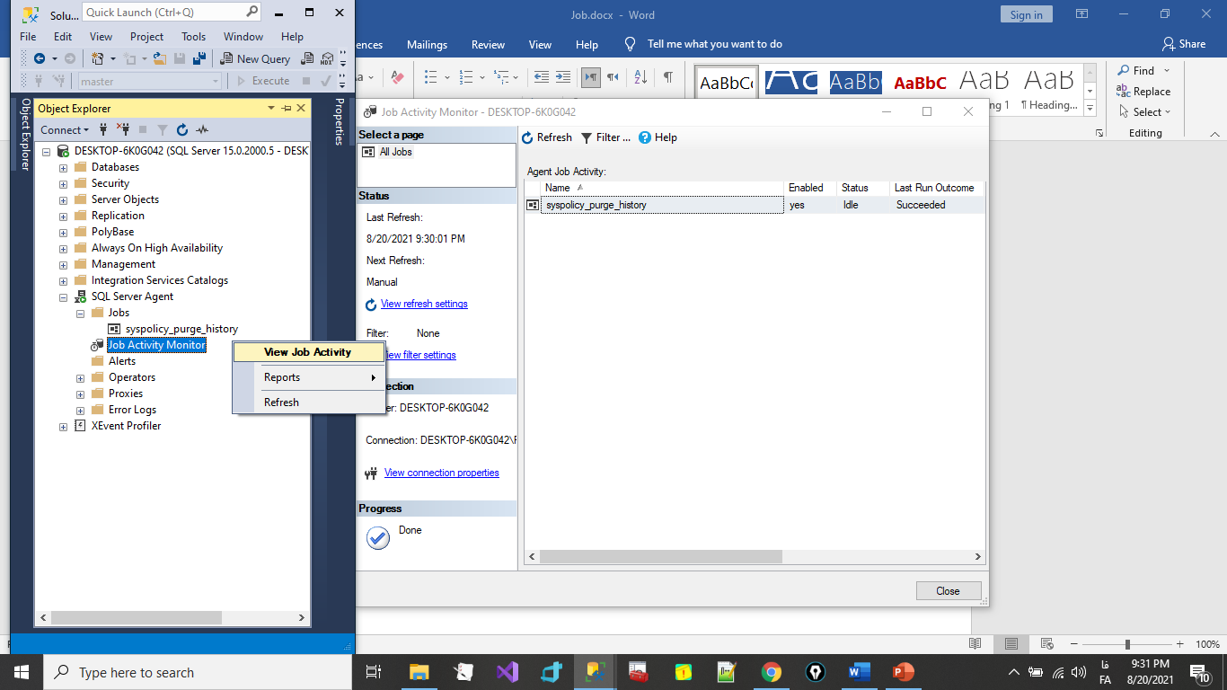Expand the Server Objects node
Viewport: 1227px width, 690px height.
63,199
